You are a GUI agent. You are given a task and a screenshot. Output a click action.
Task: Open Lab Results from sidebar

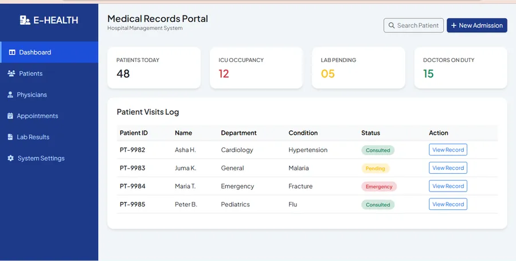pos(49,137)
